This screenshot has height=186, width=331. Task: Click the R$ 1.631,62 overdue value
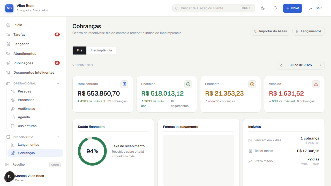286,93
